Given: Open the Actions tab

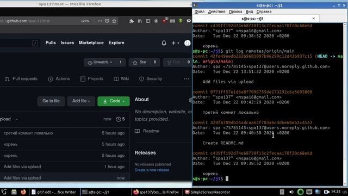Looking at the screenshot, I should pos(59,79).
